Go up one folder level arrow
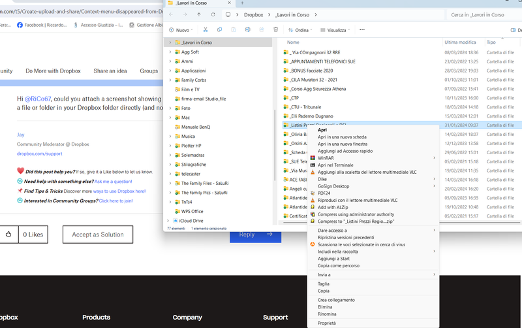Viewport: 522px width, 328px height. pos(199,14)
